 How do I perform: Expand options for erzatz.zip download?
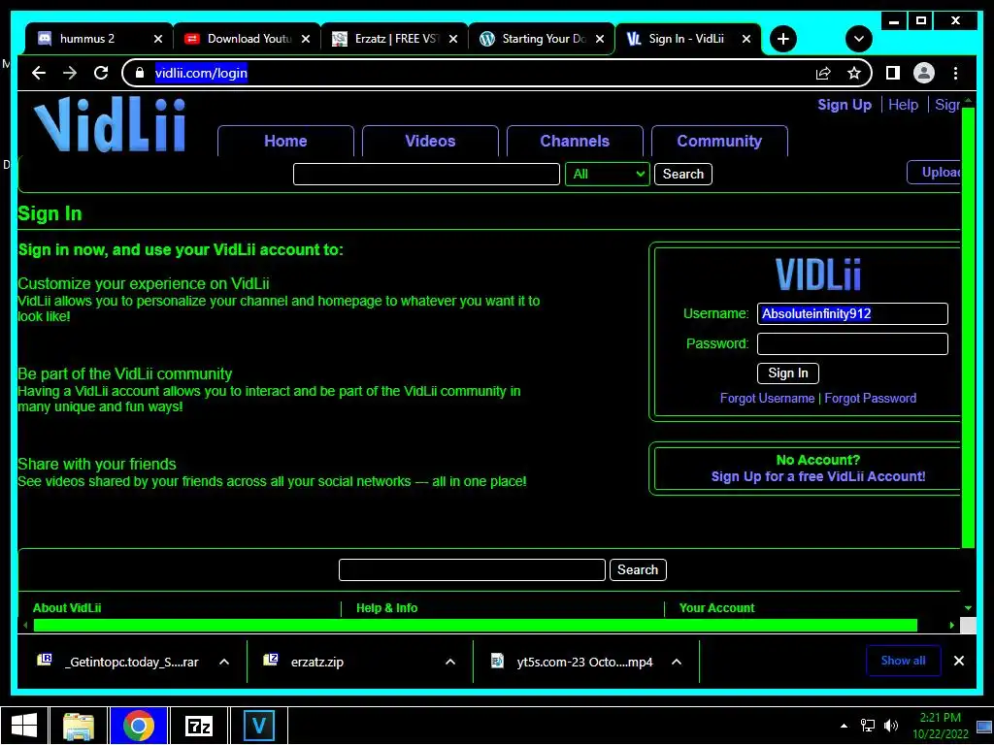450,662
